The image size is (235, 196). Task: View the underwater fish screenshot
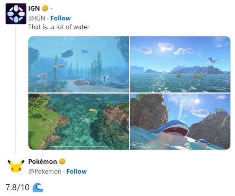pos(79,64)
